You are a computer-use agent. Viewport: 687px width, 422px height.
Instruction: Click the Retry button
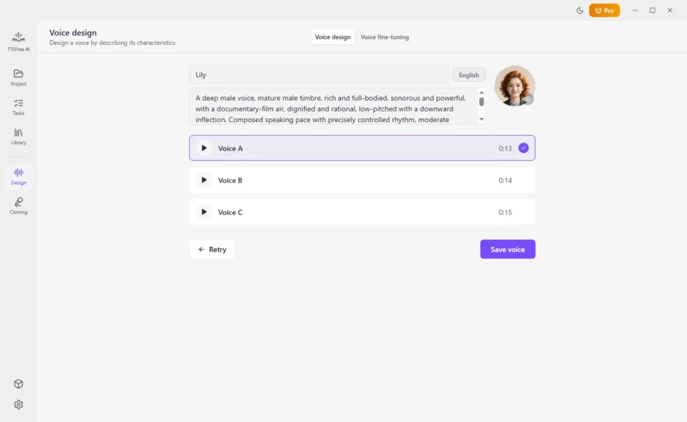pos(211,250)
